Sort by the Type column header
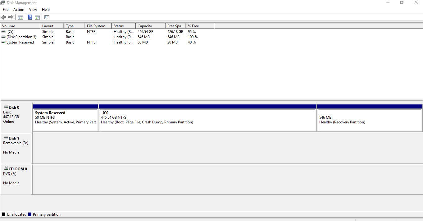The height and width of the screenshot is (221, 423). coord(74,26)
